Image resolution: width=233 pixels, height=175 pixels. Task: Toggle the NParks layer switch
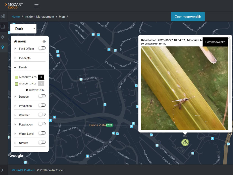(x=42, y=142)
